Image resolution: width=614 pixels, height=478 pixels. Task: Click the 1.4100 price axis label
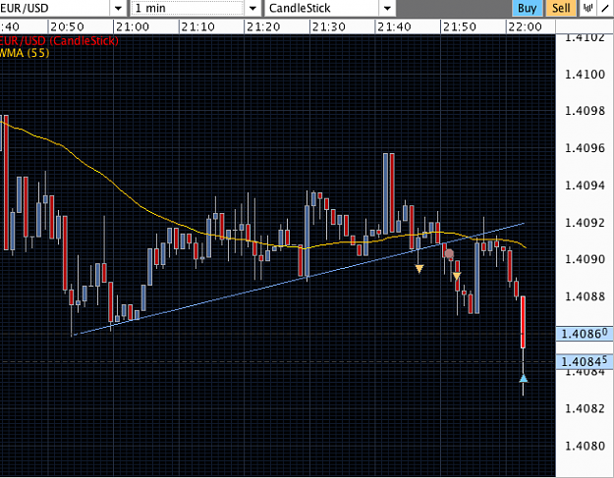[585, 74]
